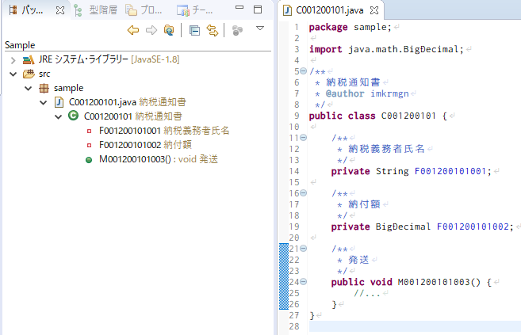This screenshot has height=335, width=521.
Task: Switch to the 型階層 tab
Action: [x=96, y=10]
